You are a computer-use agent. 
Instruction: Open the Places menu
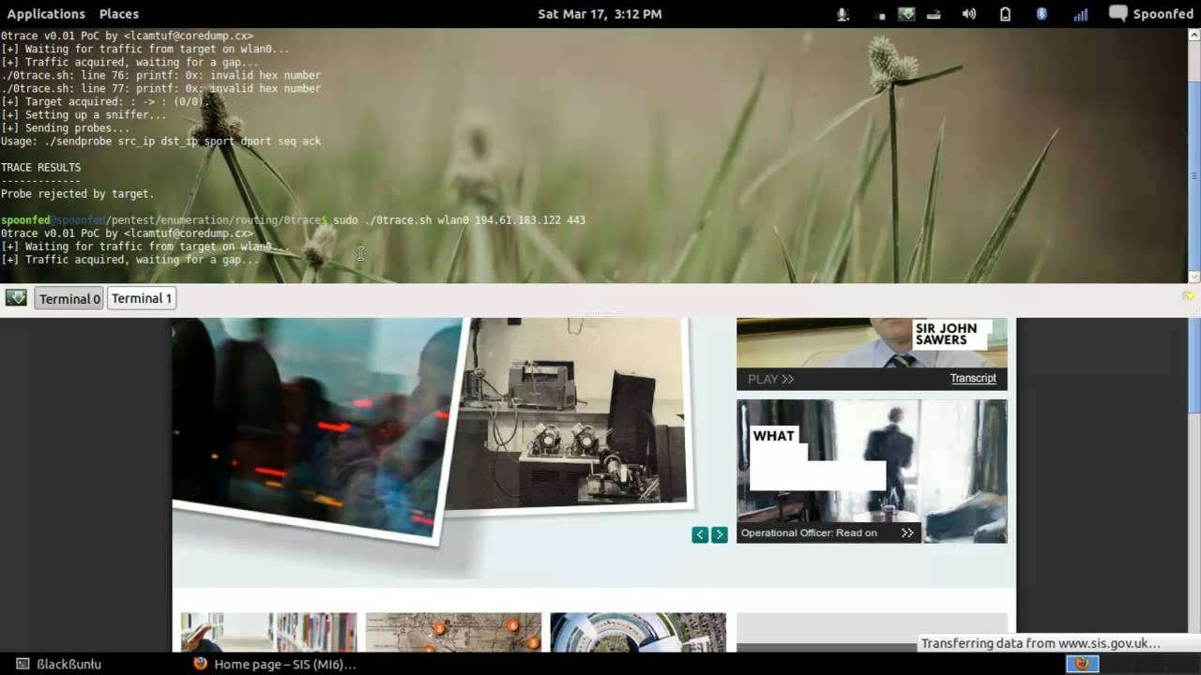(119, 14)
